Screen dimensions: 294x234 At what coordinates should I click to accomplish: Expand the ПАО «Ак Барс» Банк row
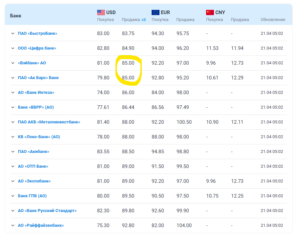(13, 78)
